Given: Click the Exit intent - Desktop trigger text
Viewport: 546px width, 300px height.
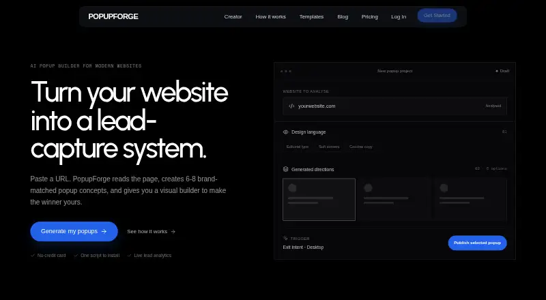Looking at the screenshot, I should (x=303, y=247).
